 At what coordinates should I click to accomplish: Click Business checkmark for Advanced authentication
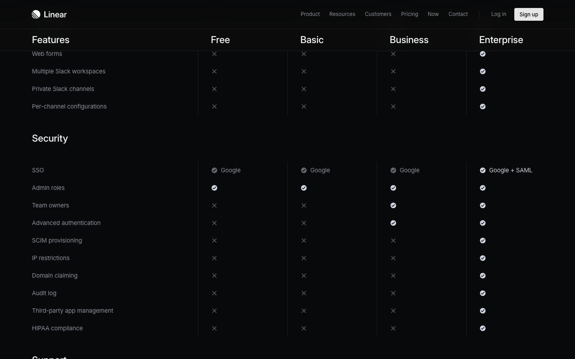[x=393, y=223]
